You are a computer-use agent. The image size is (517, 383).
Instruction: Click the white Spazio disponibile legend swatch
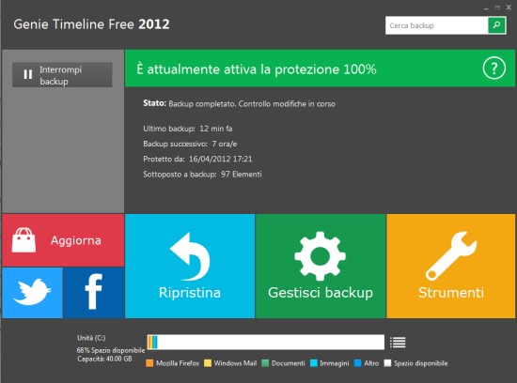click(387, 363)
